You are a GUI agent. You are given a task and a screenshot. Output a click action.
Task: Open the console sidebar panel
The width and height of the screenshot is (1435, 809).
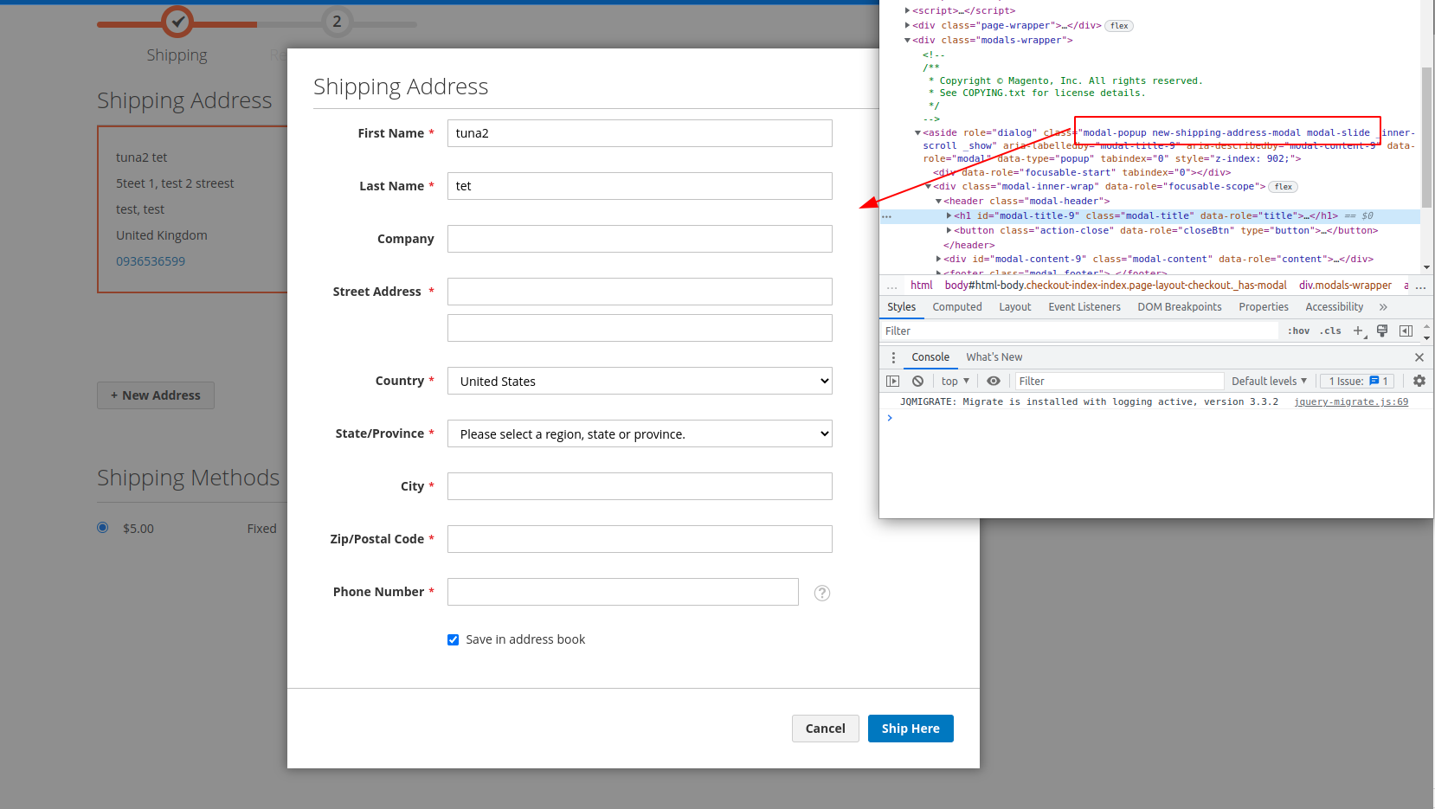(892, 381)
